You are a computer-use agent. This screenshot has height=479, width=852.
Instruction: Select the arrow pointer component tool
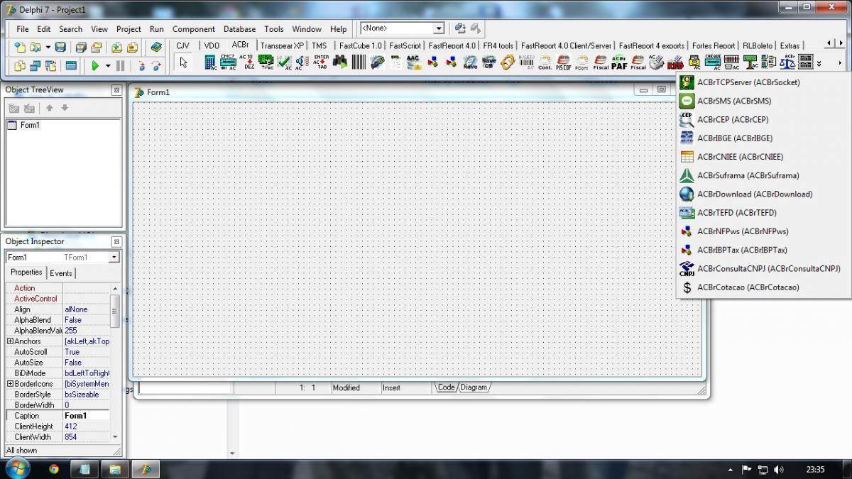coord(183,62)
